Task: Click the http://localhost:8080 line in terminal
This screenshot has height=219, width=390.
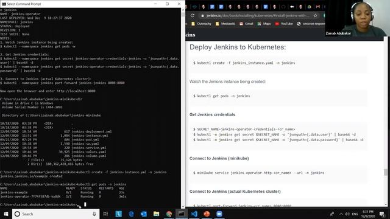Action: click(48, 91)
